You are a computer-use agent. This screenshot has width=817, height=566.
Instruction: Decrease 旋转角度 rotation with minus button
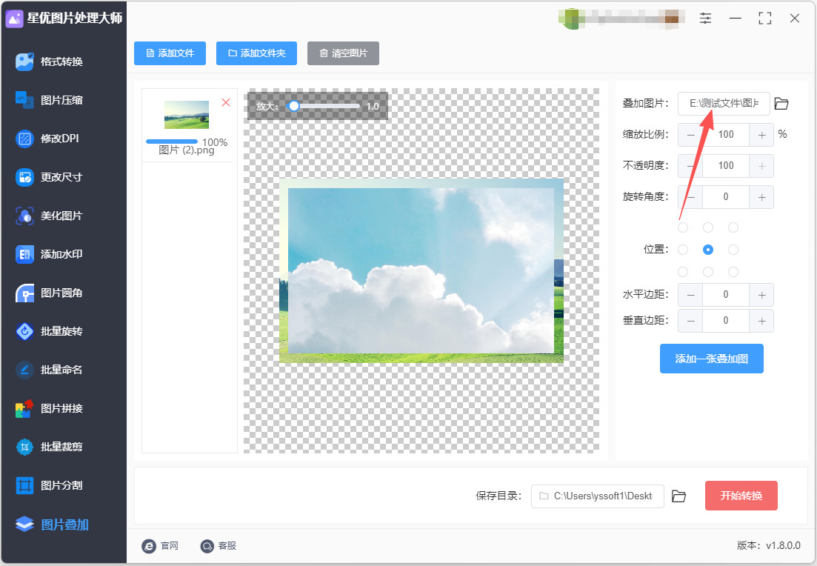click(x=690, y=198)
